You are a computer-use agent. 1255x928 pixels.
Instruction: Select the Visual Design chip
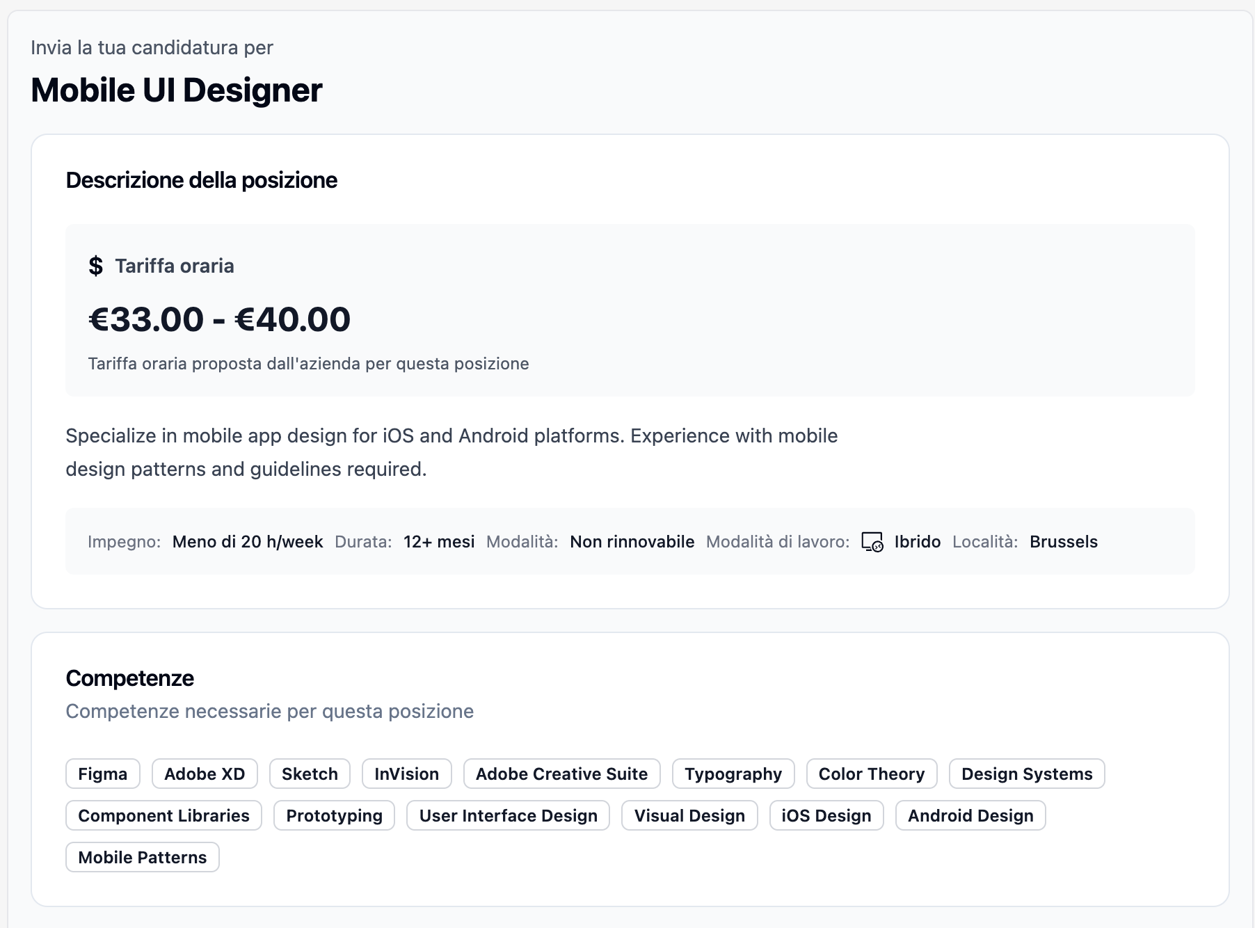[689, 815]
